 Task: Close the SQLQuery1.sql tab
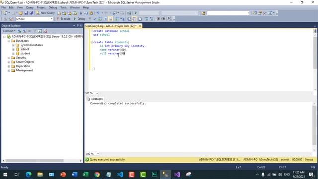tap(140, 26)
